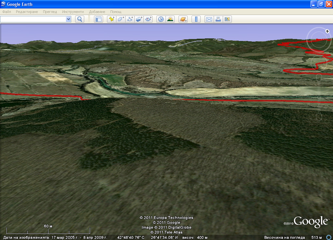Click in the search input field
Screen dimensions: 333x240
[x=33, y=19]
